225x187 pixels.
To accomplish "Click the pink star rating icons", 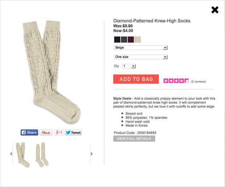I will pyautogui.click(x=176, y=81).
